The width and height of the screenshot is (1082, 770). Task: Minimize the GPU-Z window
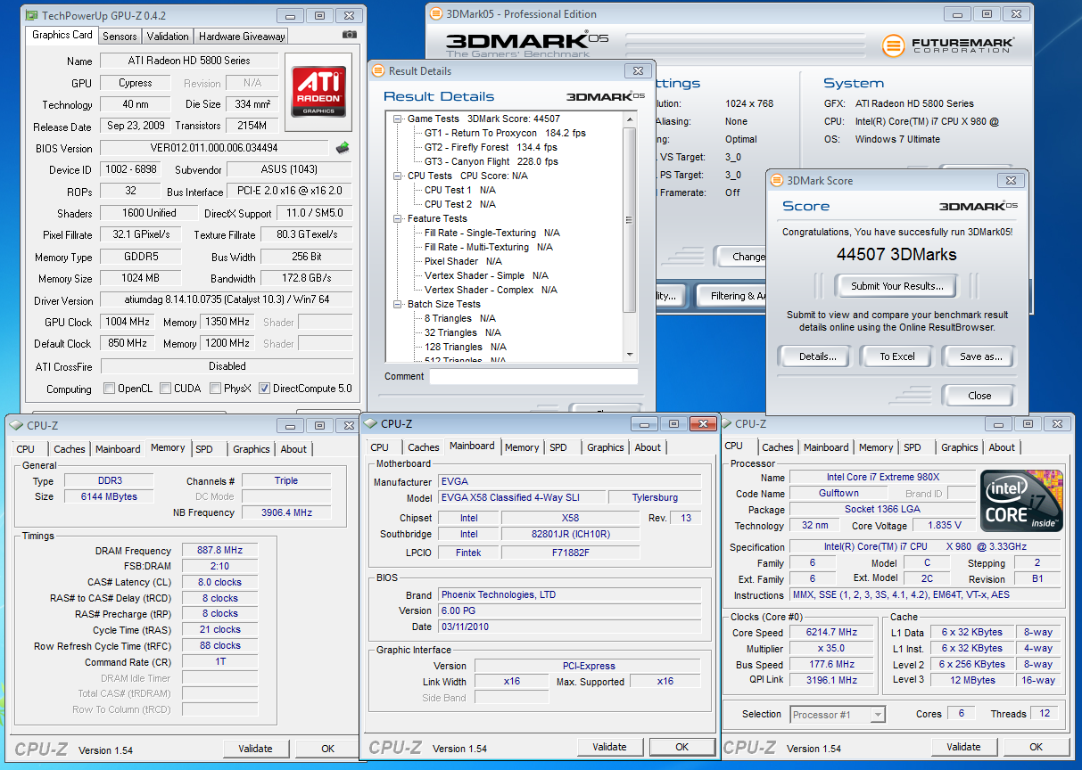point(289,15)
